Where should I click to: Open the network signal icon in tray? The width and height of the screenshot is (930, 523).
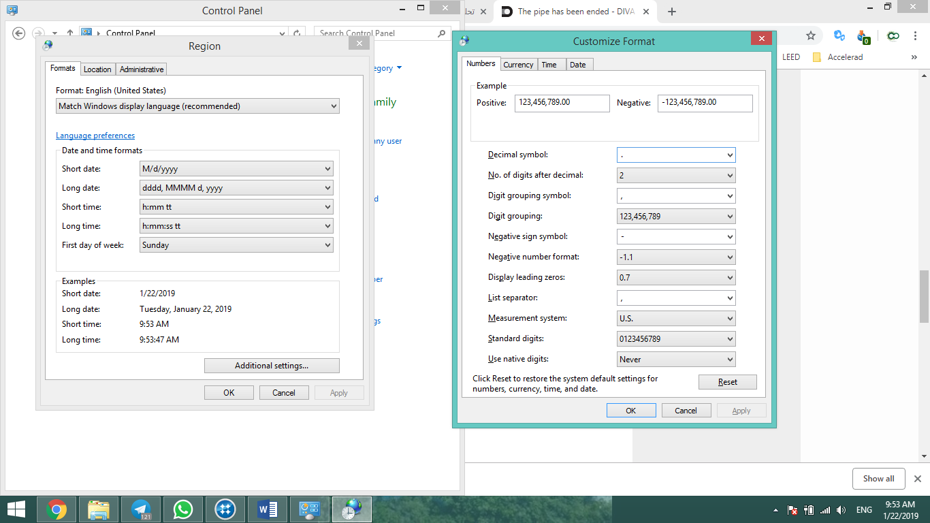pos(824,510)
